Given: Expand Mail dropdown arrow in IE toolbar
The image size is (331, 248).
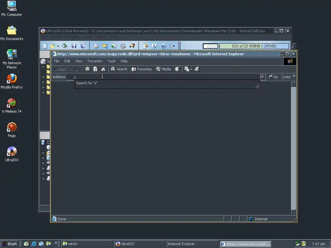Looking at the screenshot, I should (x=191, y=69).
